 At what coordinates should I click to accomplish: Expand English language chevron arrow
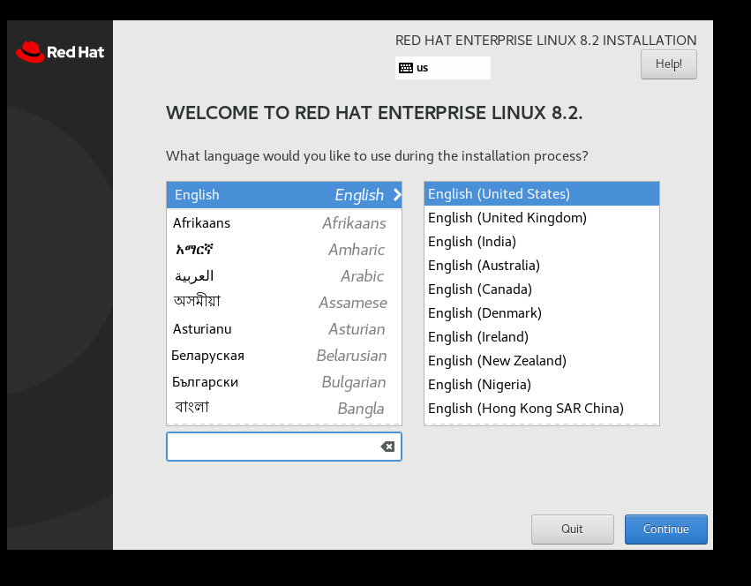(397, 194)
